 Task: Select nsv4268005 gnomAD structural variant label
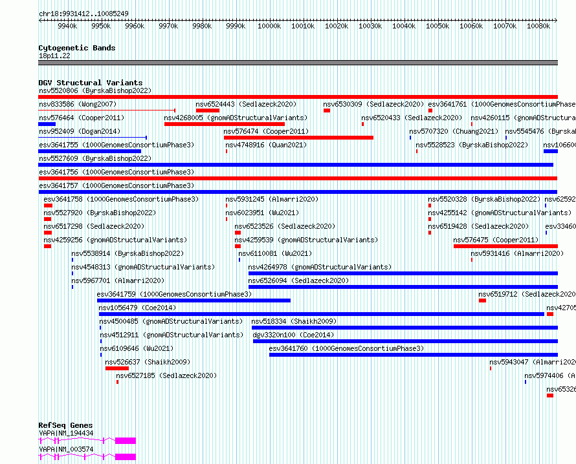pyautogui.click(x=236, y=118)
